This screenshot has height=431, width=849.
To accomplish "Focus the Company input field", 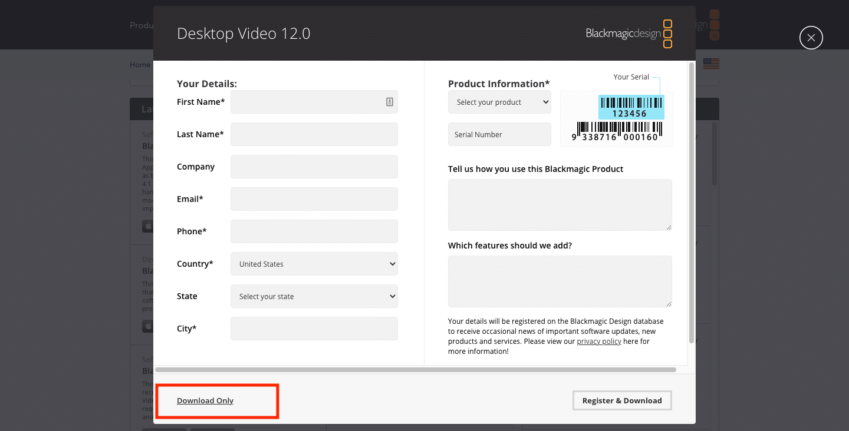I will tap(314, 167).
